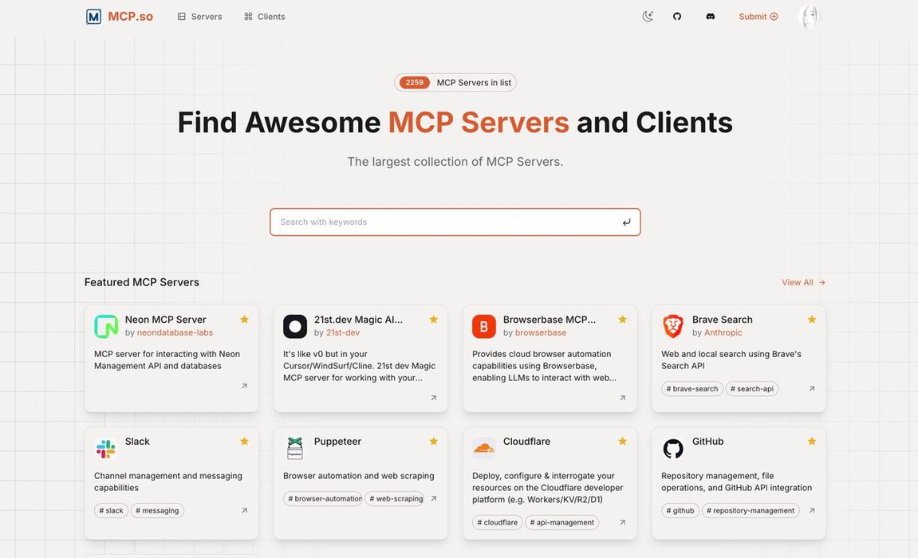Click the Browserbase logo icon
This screenshot has width=918, height=558.
coord(484,326)
